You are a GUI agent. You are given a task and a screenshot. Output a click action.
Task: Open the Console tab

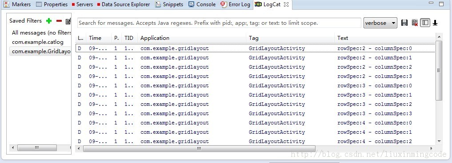tap(202, 4)
